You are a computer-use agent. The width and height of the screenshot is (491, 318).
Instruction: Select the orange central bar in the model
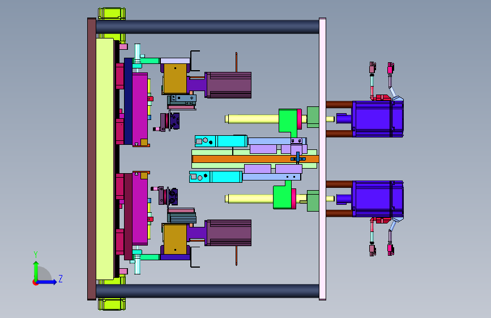[255, 159]
